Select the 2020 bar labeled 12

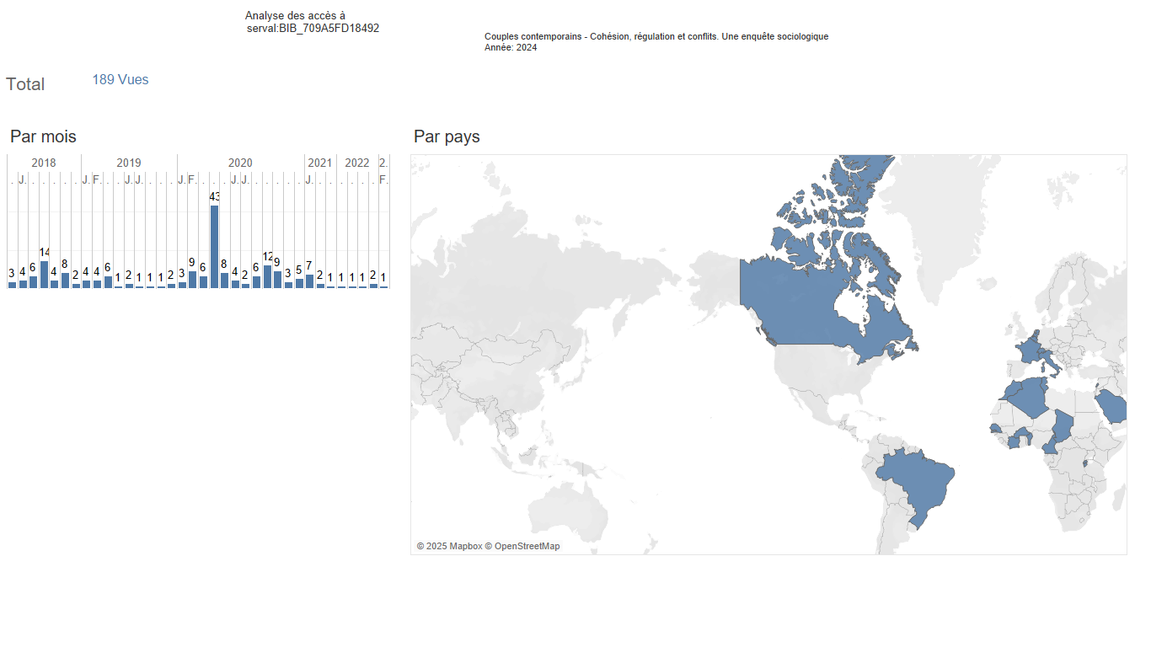pyautogui.click(x=267, y=276)
